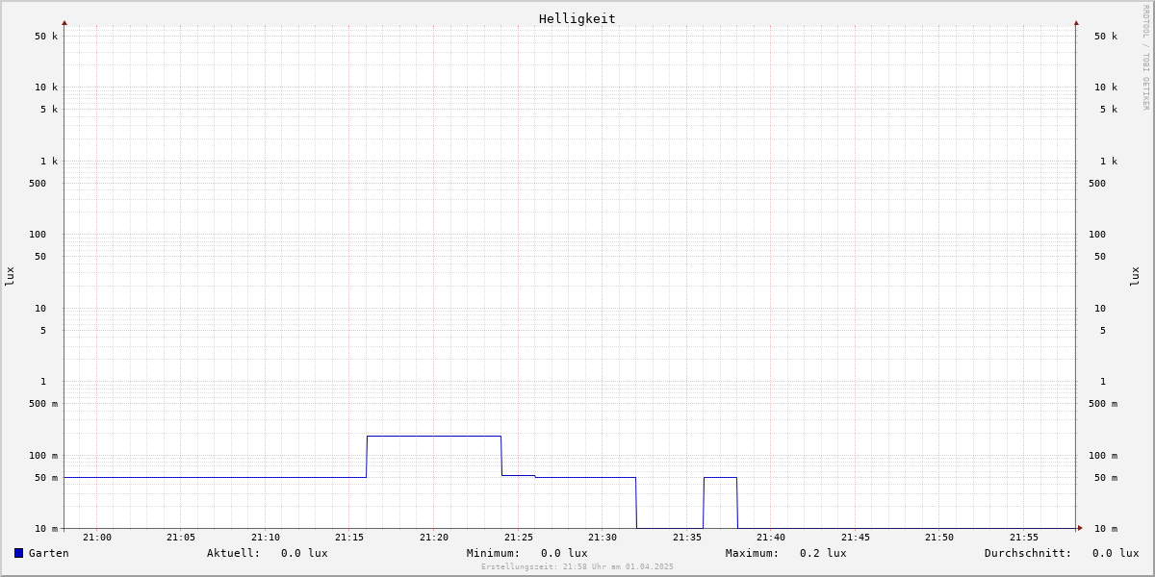Click the "500 m" label on the left axis
The height and width of the screenshot is (577, 1155).
(x=43, y=404)
